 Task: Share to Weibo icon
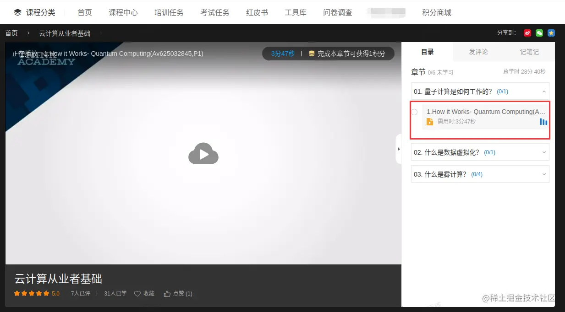point(527,33)
